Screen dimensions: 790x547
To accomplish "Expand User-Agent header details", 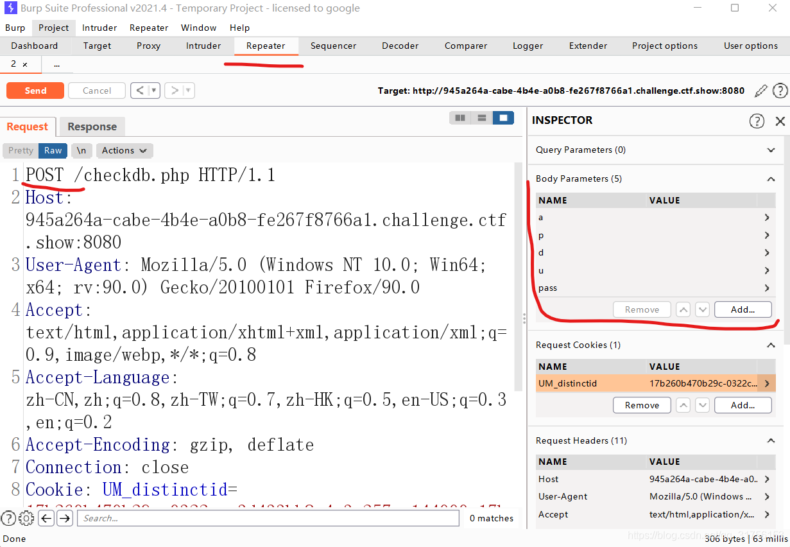I will click(x=767, y=497).
